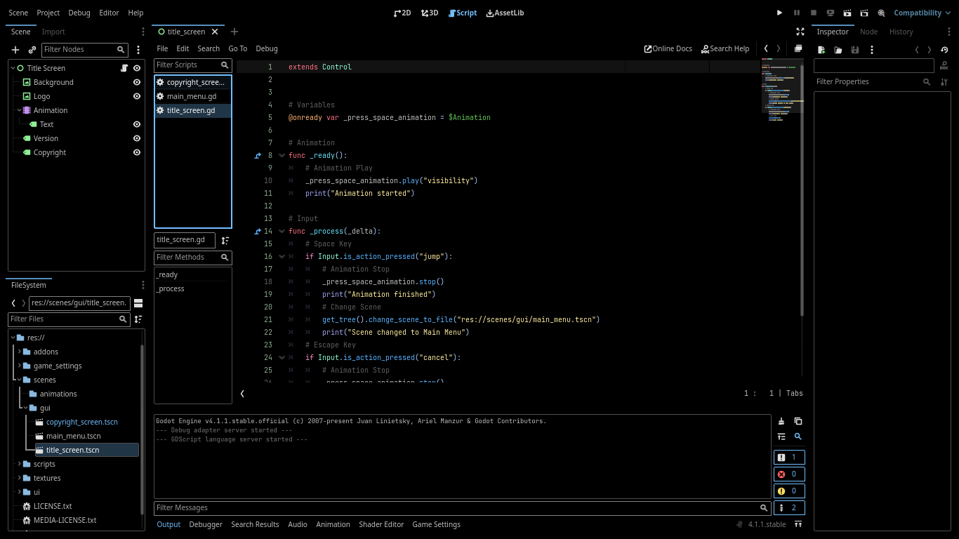Image resolution: width=959 pixels, height=539 pixels.
Task: Save the current script with the floppy icon
Action: click(855, 49)
